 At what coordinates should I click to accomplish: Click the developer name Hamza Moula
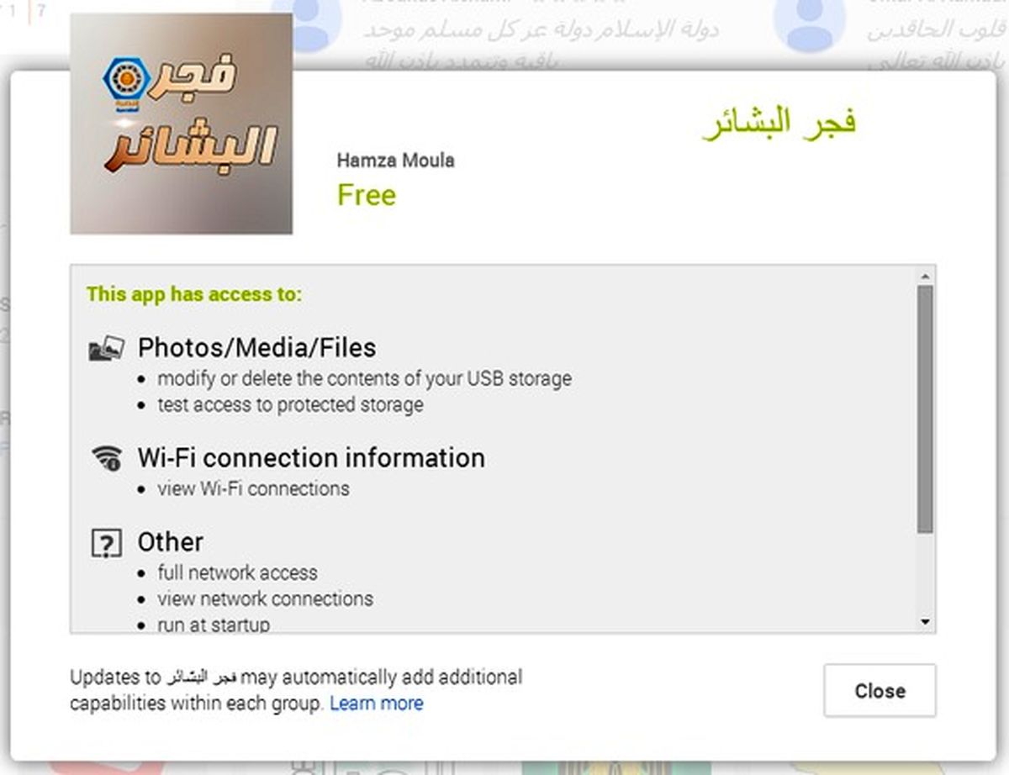coord(395,161)
